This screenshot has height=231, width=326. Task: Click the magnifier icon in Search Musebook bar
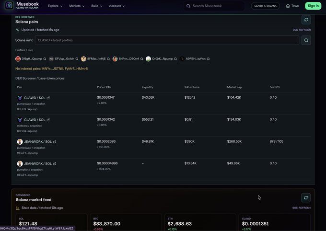[188, 6]
